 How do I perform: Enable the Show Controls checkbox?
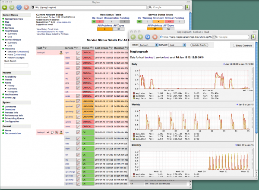click(233, 45)
